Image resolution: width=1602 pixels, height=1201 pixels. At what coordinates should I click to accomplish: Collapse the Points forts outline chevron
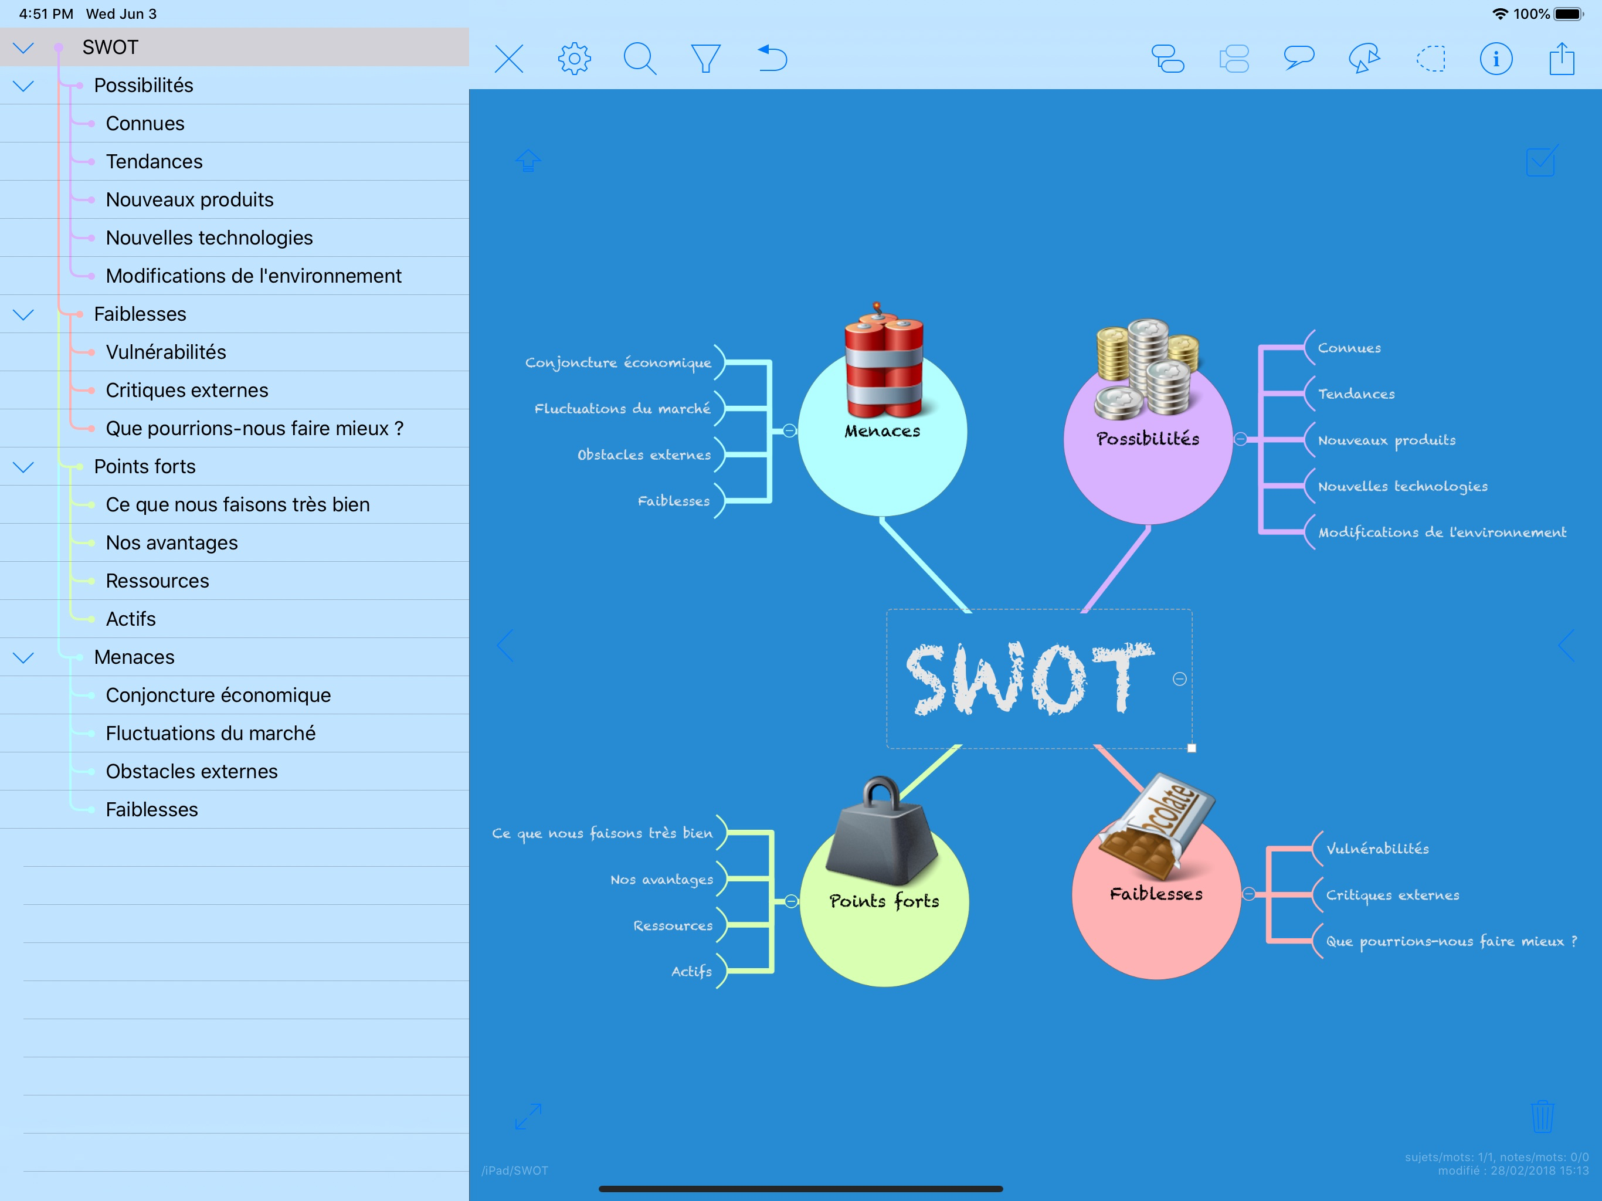(24, 467)
